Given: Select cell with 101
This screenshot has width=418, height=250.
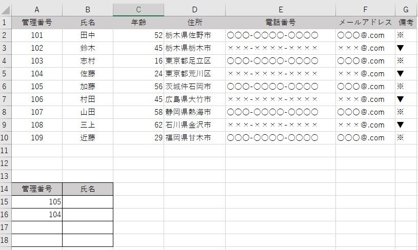Looking at the screenshot, I should point(37,35).
